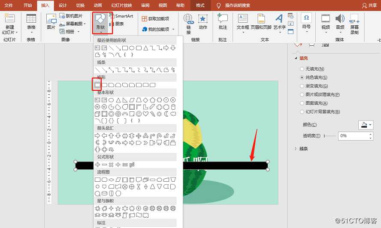Image resolution: width=381 pixels, height=228 pixels.
Task: Select 纯色填充(S) solid fill option
Action: point(314,78)
